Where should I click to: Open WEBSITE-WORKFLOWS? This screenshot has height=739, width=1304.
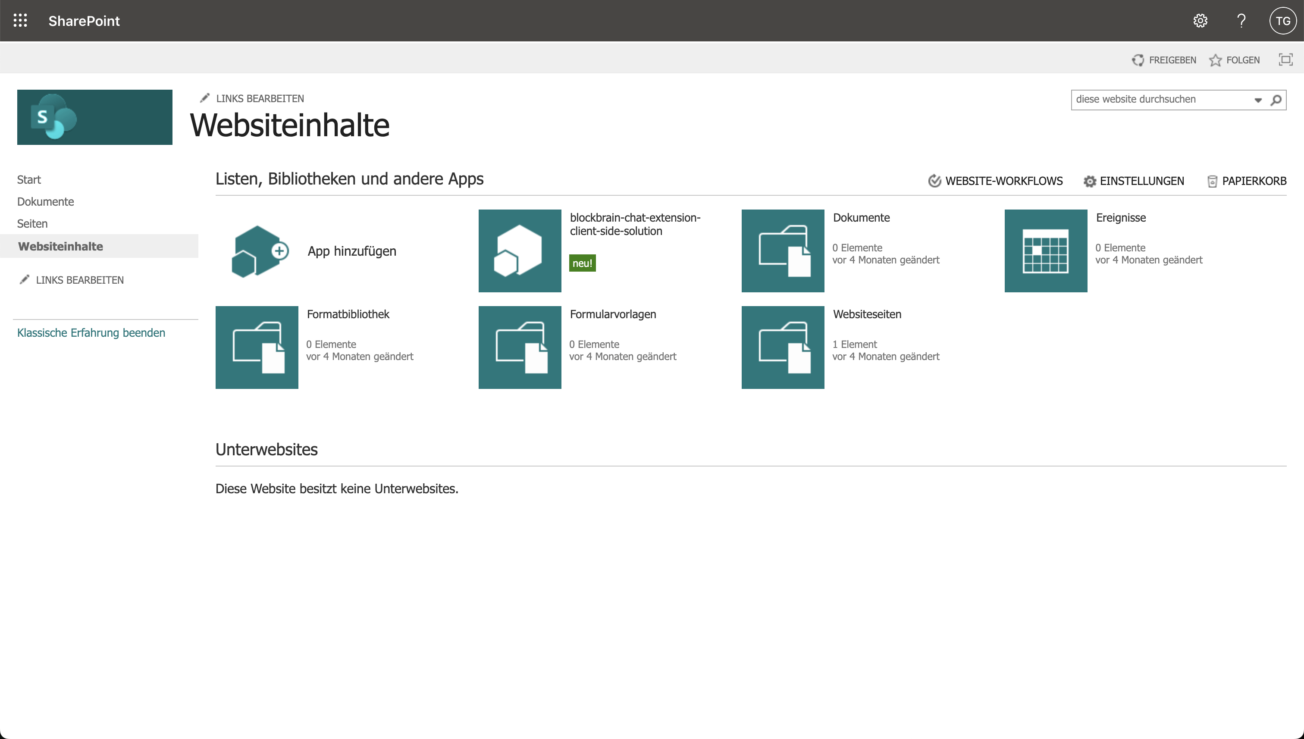click(995, 181)
